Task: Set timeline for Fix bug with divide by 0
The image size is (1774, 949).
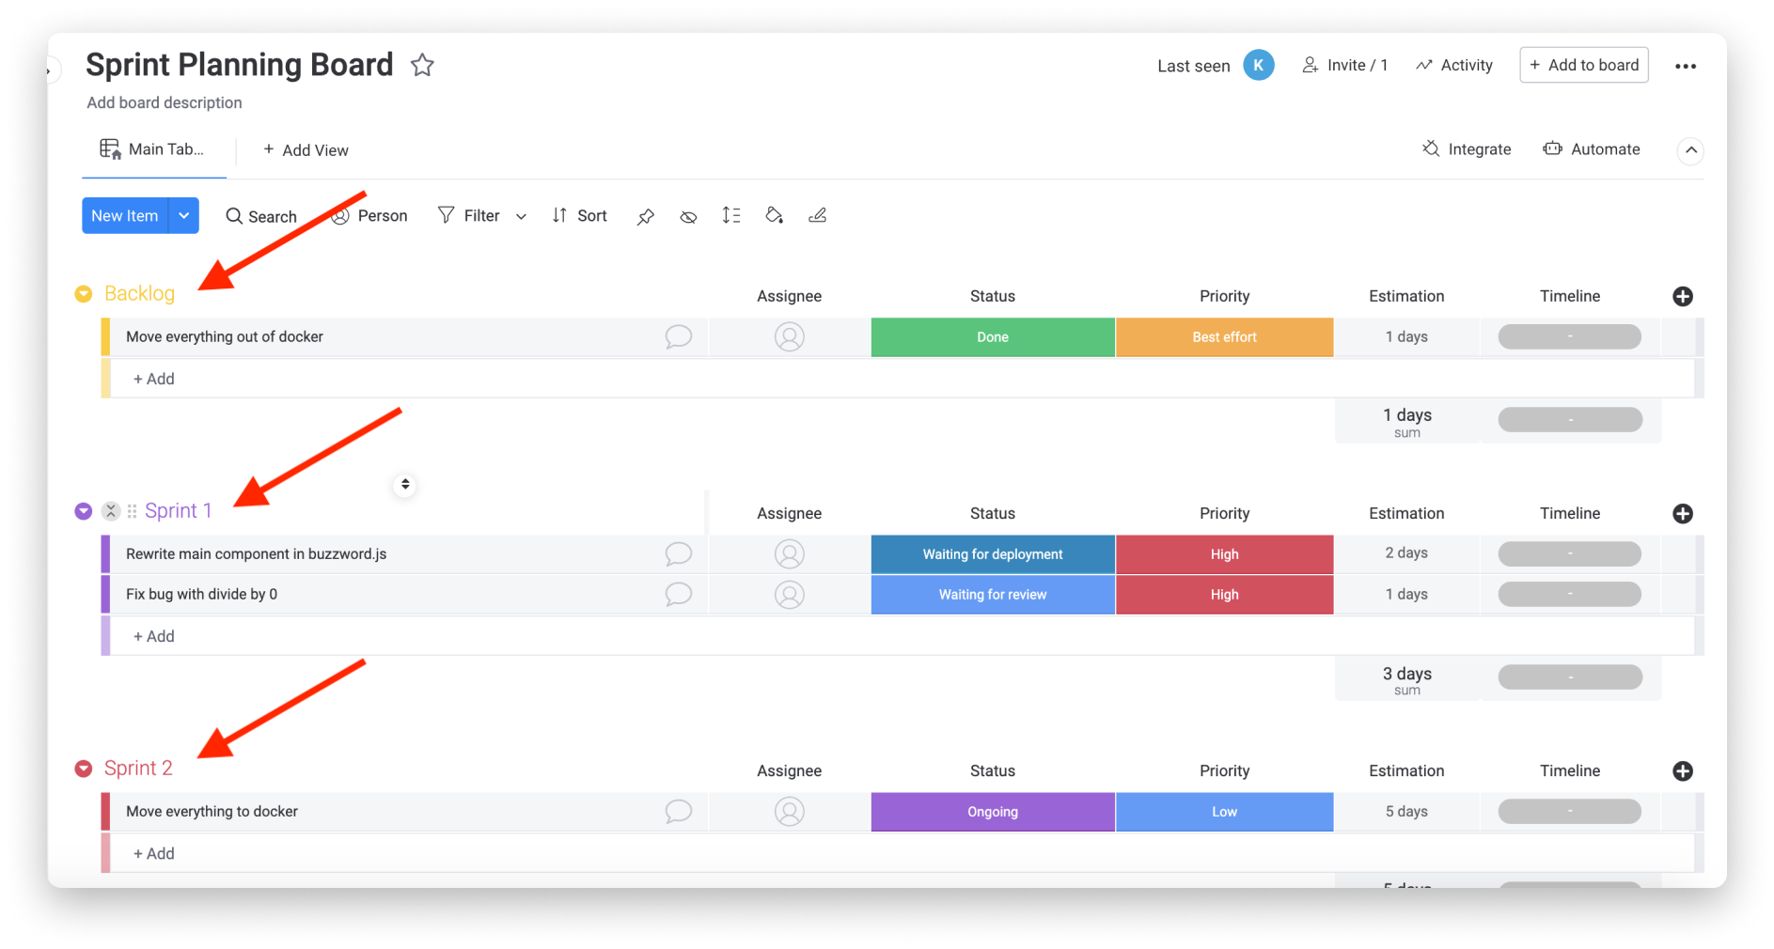Action: pos(1569,594)
